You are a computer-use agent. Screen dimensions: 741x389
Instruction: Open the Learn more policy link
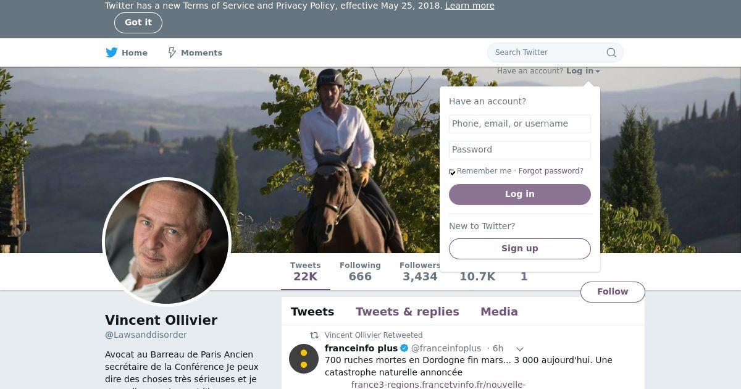point(469,6)
